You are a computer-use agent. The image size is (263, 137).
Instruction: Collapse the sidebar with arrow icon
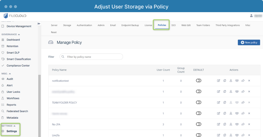tap(39, 24)
